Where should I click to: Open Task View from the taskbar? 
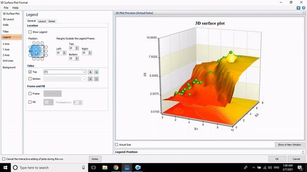(x=94, y=168)
